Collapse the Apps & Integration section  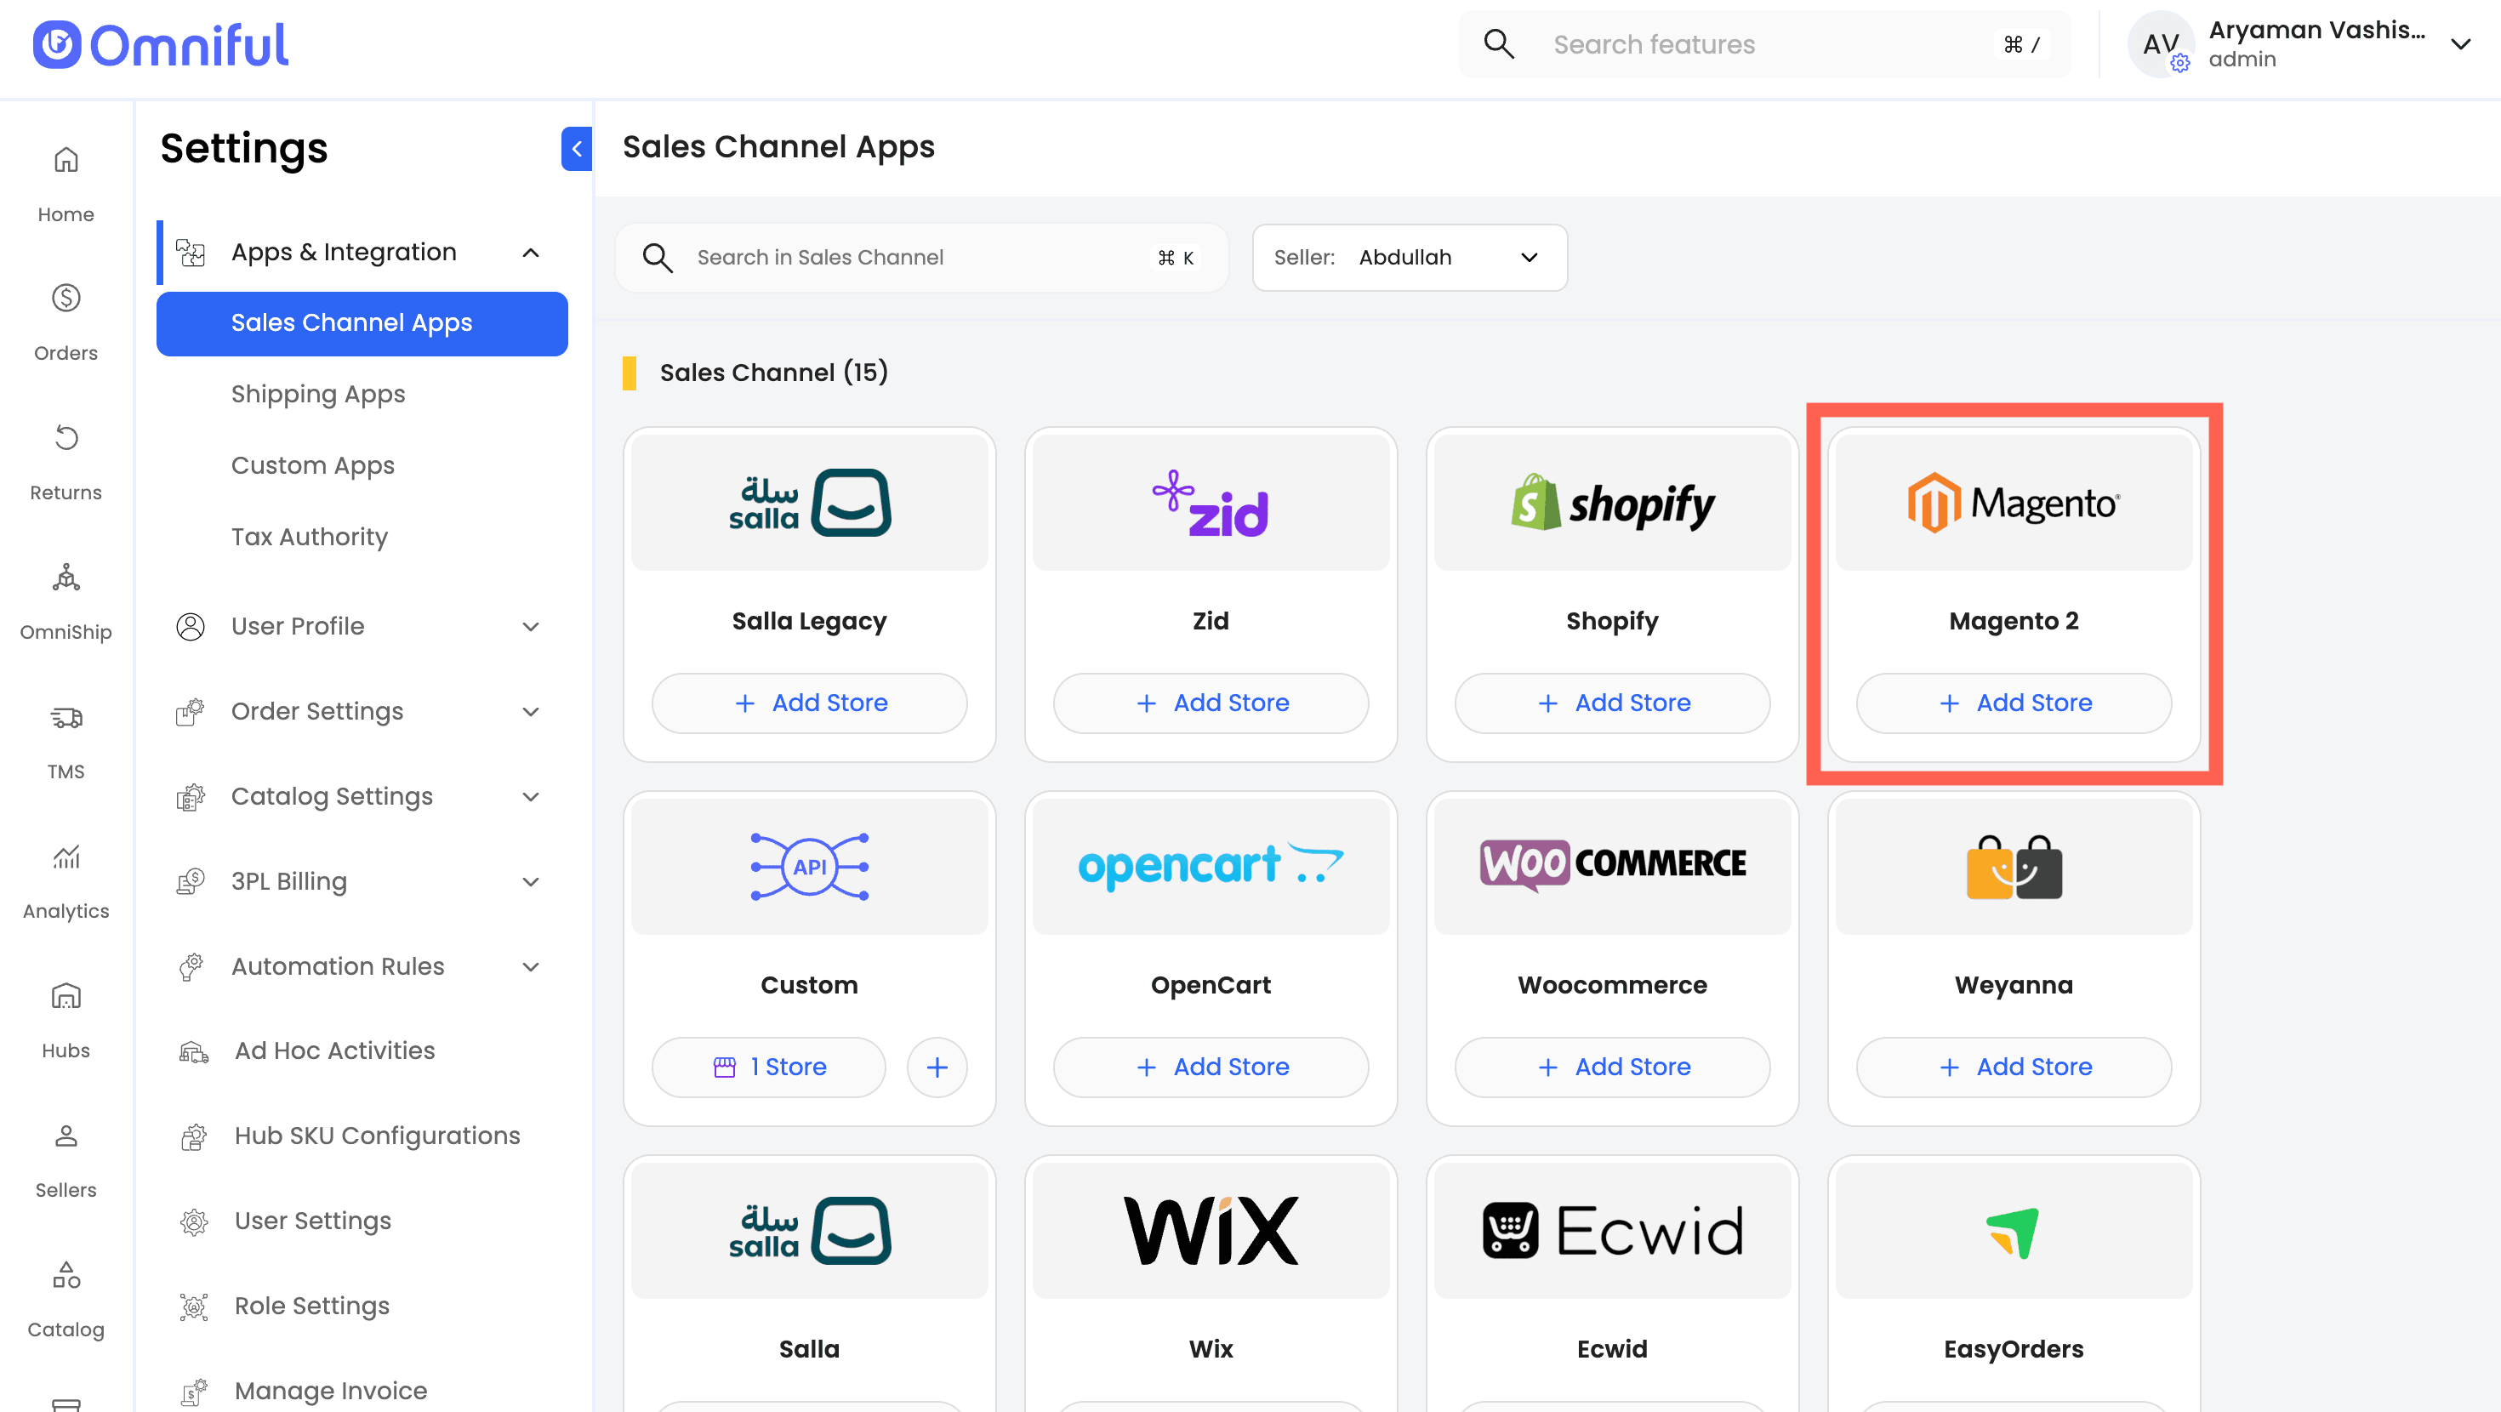pyautogui.click(x=530, y=253)
